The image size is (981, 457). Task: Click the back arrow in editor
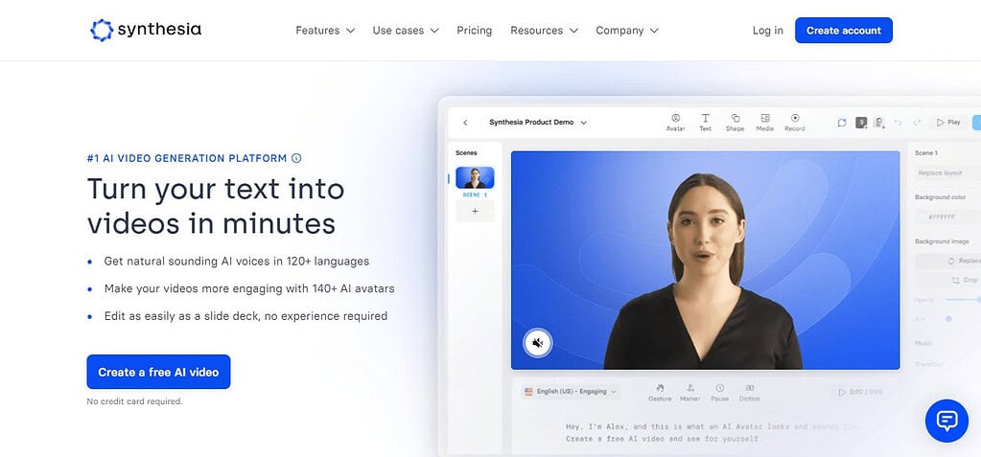pyautogui.click(x=465, y=123)
